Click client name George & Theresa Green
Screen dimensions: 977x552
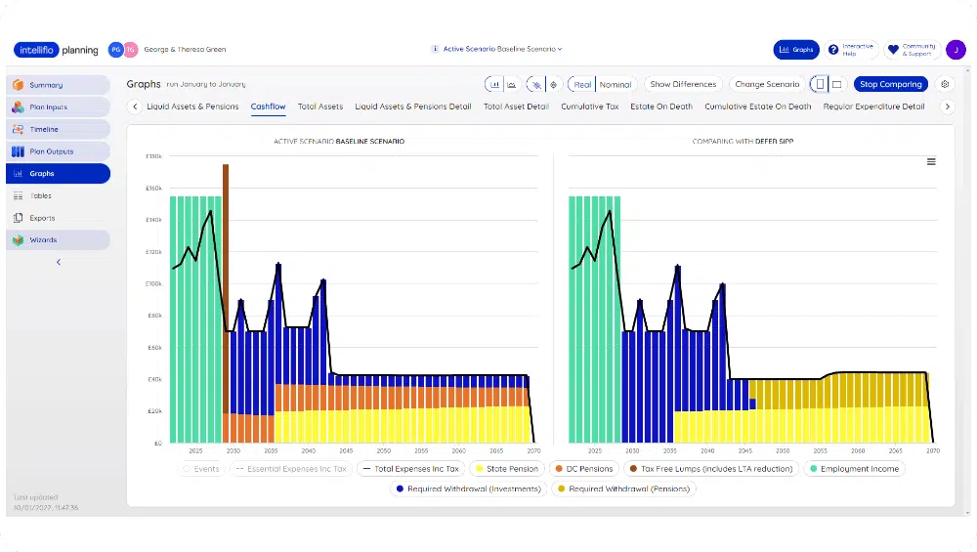pos(185,49)
